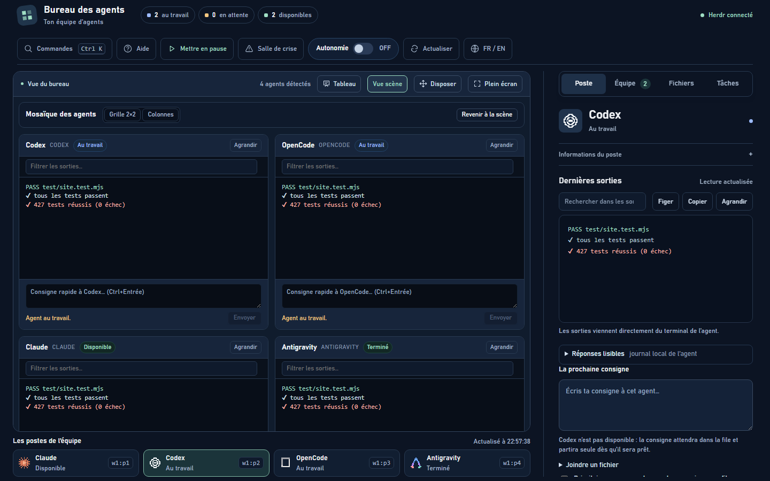This screenshot has width=770, height=481.
Task: Switch language with FR / EN
Action: (x=488, y=49)
